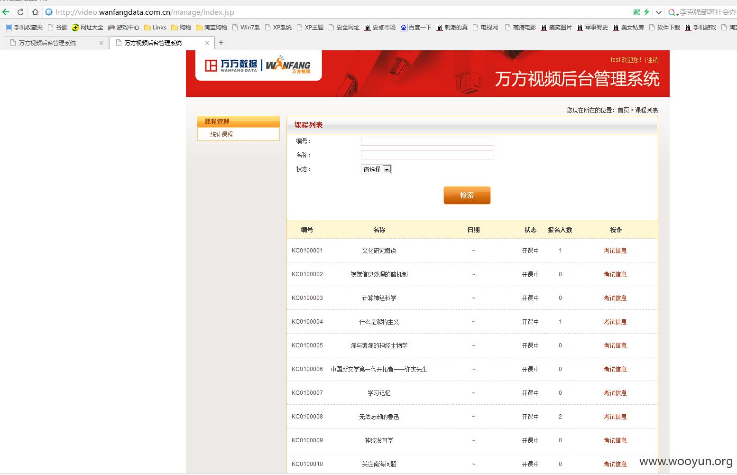
Task: Open the 网址大全 bookmark
Action: (88, 28)
